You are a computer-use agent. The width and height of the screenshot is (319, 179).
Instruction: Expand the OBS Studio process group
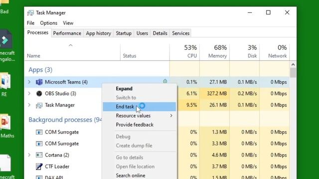point(29,93)
